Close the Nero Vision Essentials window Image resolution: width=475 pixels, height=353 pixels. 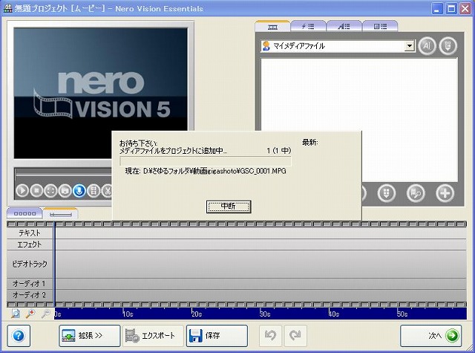point(465,8)
